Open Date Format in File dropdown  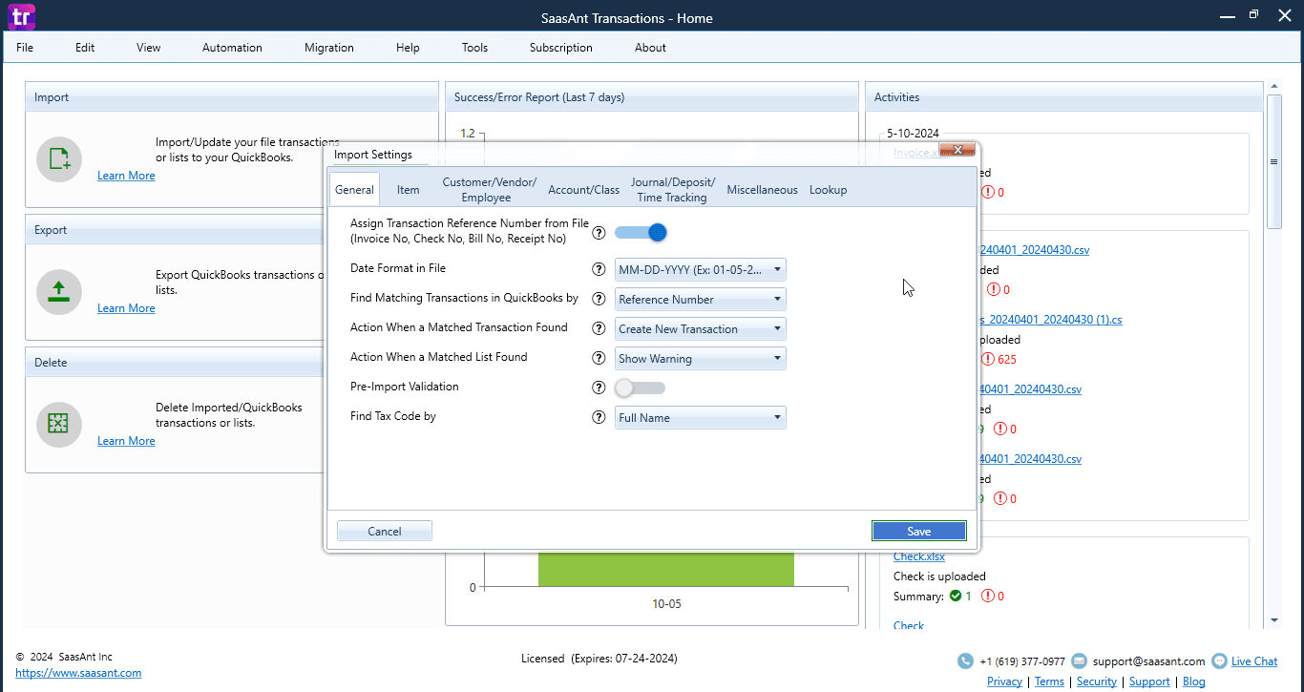point(701,269)
